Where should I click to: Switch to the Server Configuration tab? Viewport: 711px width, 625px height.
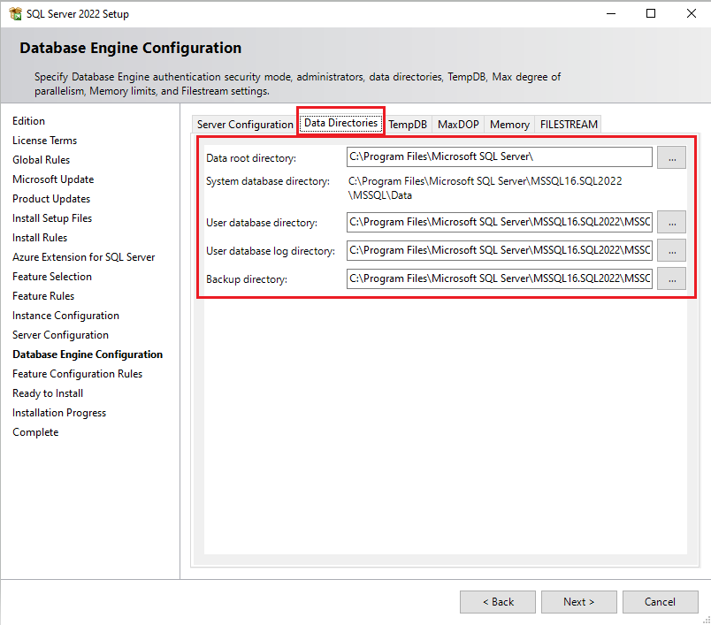(245, 125)
